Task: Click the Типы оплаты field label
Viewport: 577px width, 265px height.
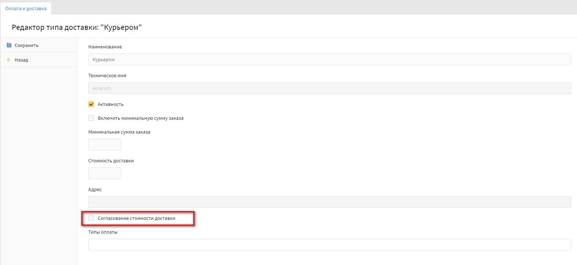Action: (103, 232)
